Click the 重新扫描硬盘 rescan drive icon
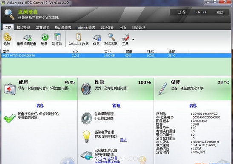Screen dimensions: 233x164 [x=27, y=38]
